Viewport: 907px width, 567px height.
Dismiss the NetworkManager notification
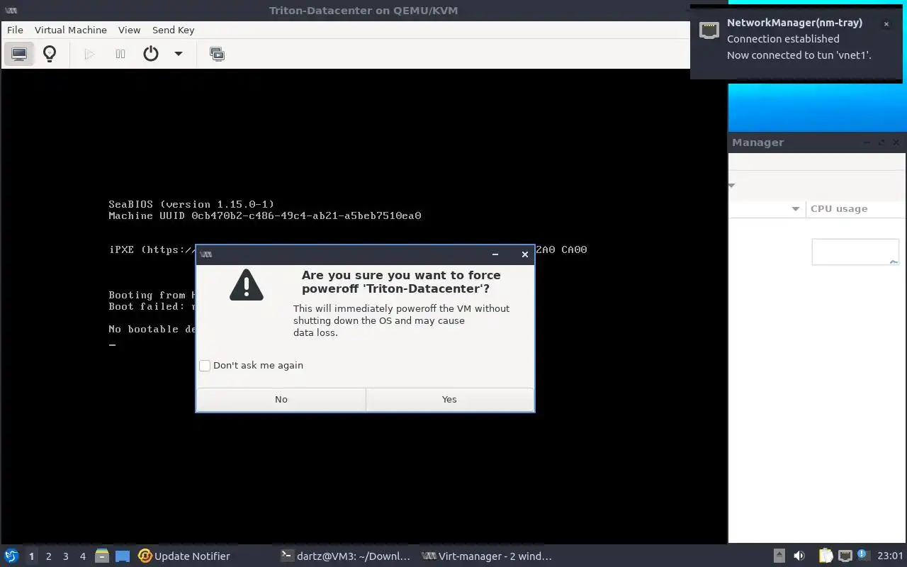(886, 24)
